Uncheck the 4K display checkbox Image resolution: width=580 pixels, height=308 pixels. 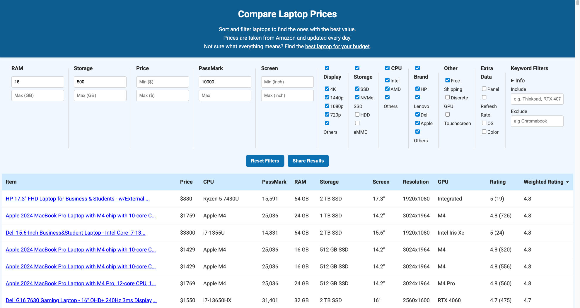(x=327, y=89)
